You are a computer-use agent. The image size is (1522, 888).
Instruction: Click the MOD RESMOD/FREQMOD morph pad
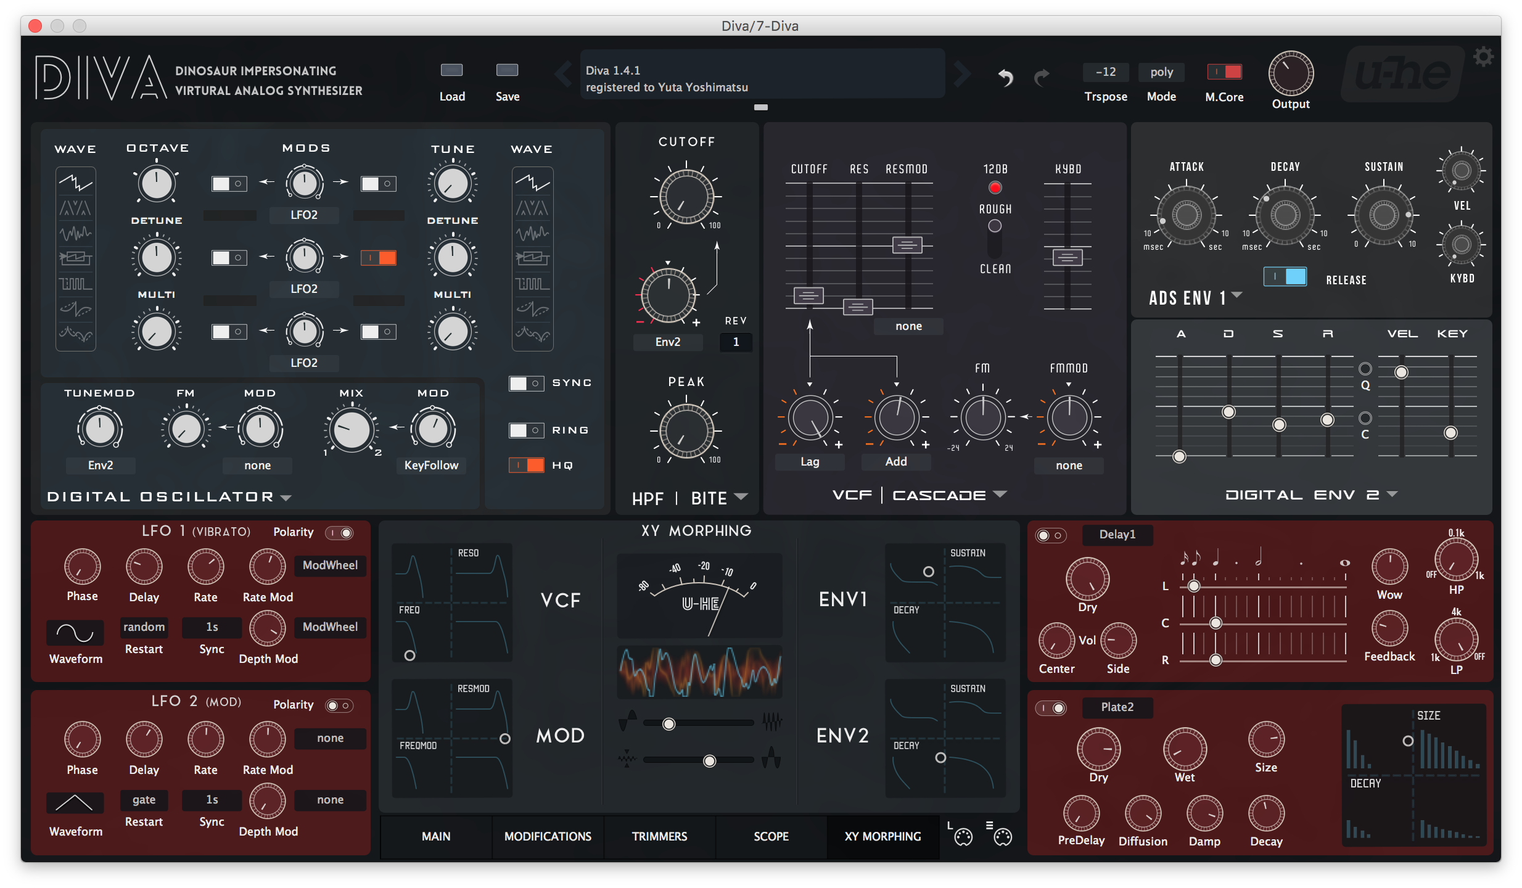point(452,738)
